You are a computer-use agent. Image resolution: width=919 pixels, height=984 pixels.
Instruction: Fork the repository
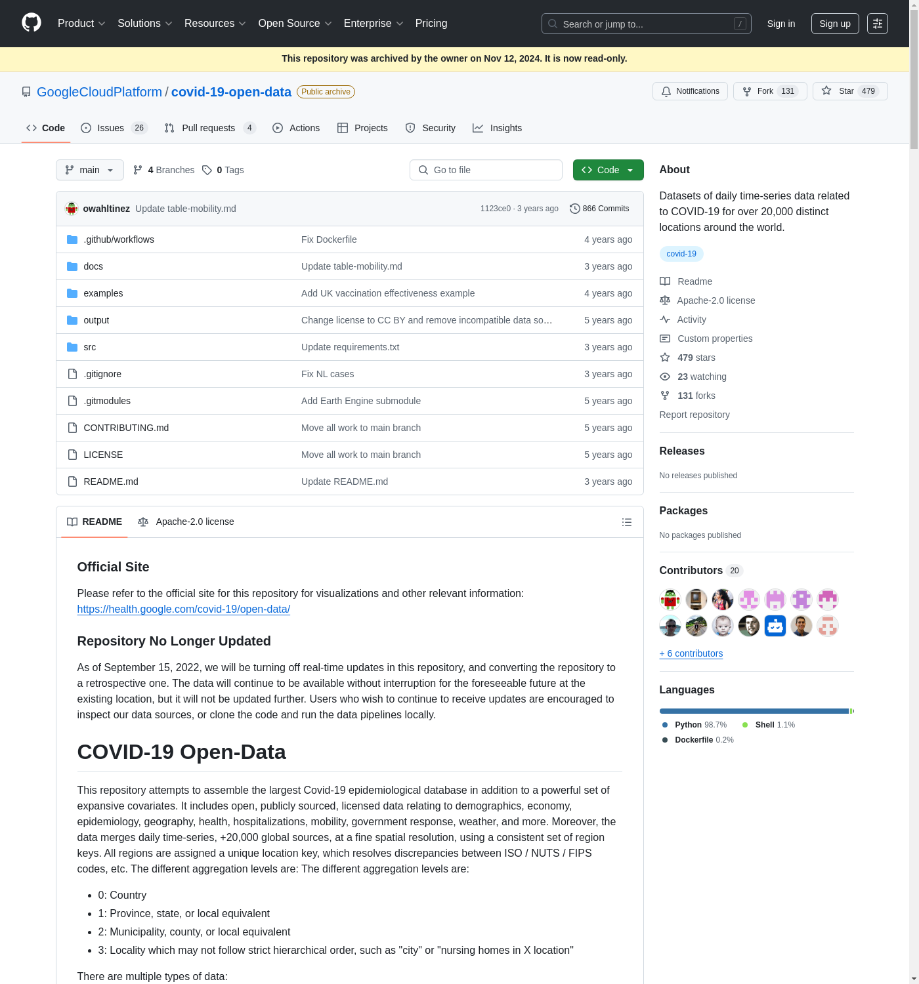770,91
